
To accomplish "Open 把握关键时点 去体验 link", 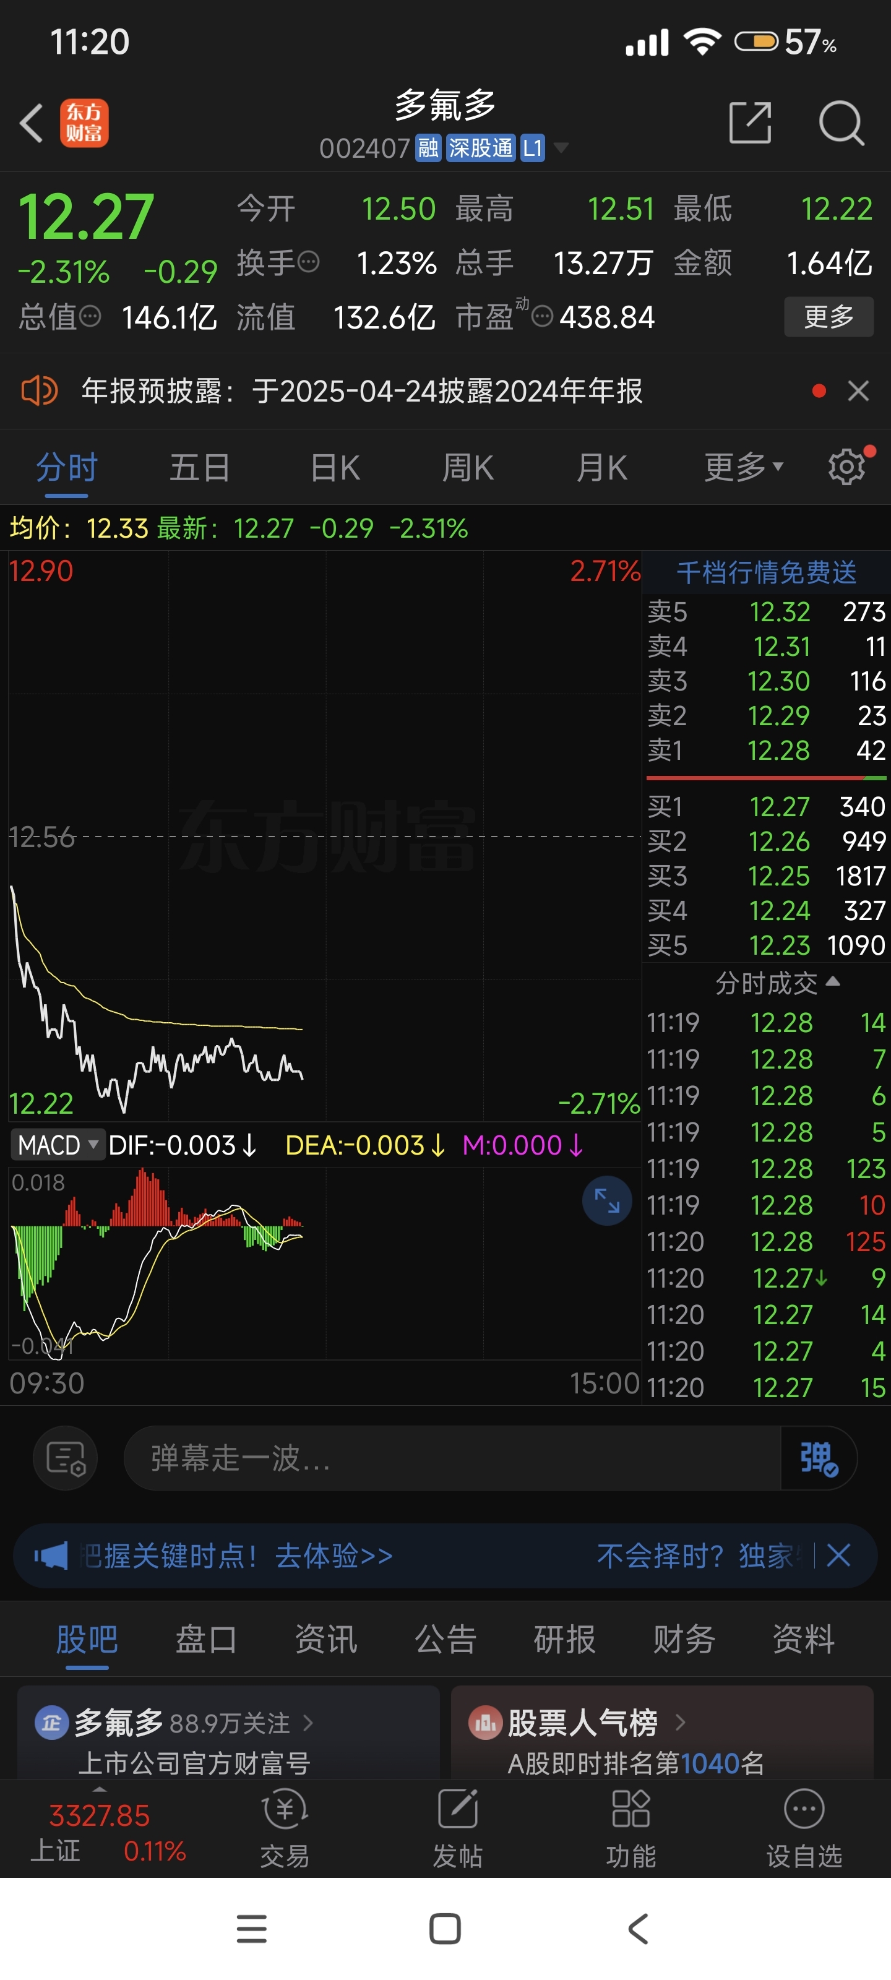I will pyautogui.click(x=237, y=1556).
